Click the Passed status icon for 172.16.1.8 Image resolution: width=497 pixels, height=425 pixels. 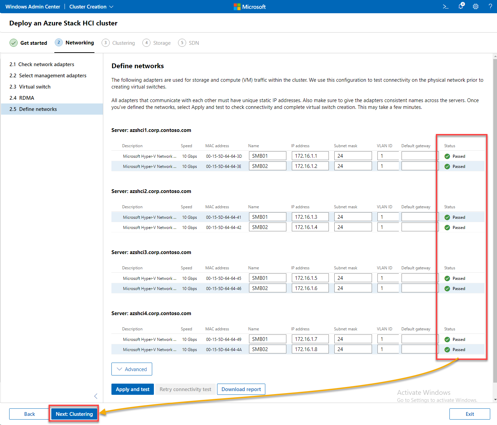click(x=447, y=350)
